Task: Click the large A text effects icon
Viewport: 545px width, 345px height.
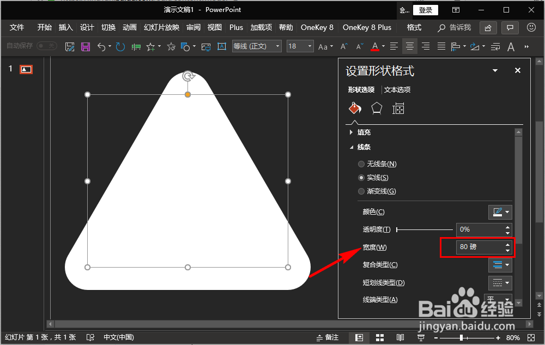Action: (511, 46)
